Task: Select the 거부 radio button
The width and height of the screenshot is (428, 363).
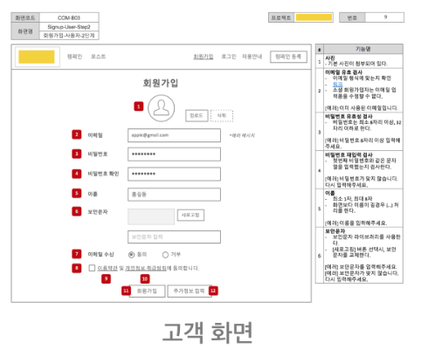Action: 165,255
